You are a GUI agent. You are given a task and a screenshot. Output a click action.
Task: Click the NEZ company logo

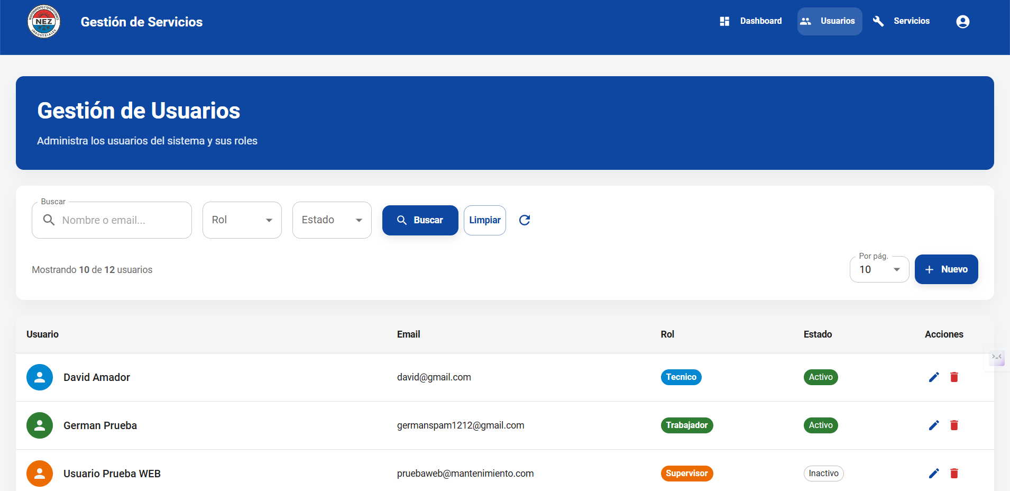[44, 22]
